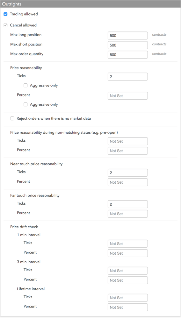
Task: Uncheck the Trading allowed checkbox
Action: [5, 14]
